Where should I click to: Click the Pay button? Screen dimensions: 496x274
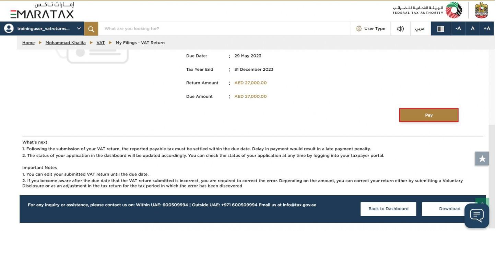[x=429, y=115]
